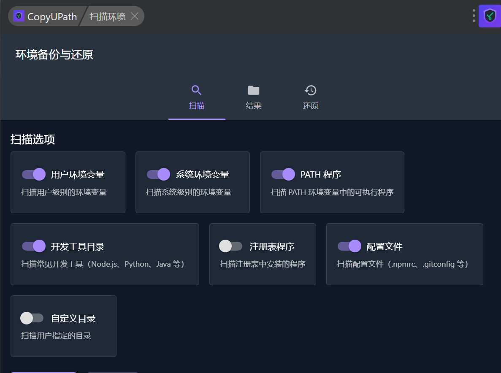Enable the 注册表程序 toggle
The height and width of the screenshot is (373, 501).
(x=231, y=246)
